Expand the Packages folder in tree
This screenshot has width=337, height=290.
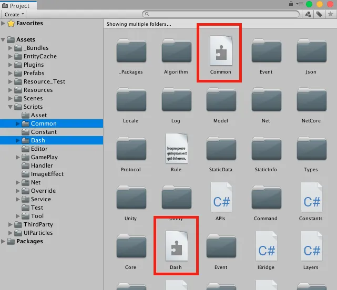click(4, 241)
